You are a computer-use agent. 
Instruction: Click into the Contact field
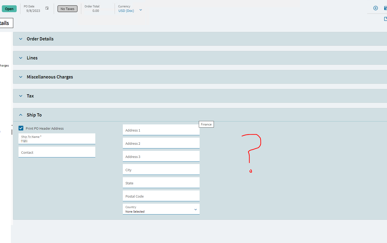pos(57,152)
